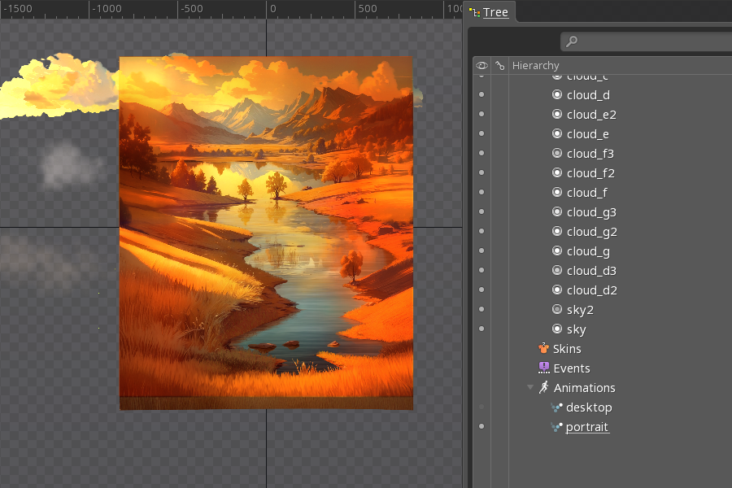Toggle visibility dot for cloud_e2
Viewport: 732px width, 488px height.
(x=481, y=115)
